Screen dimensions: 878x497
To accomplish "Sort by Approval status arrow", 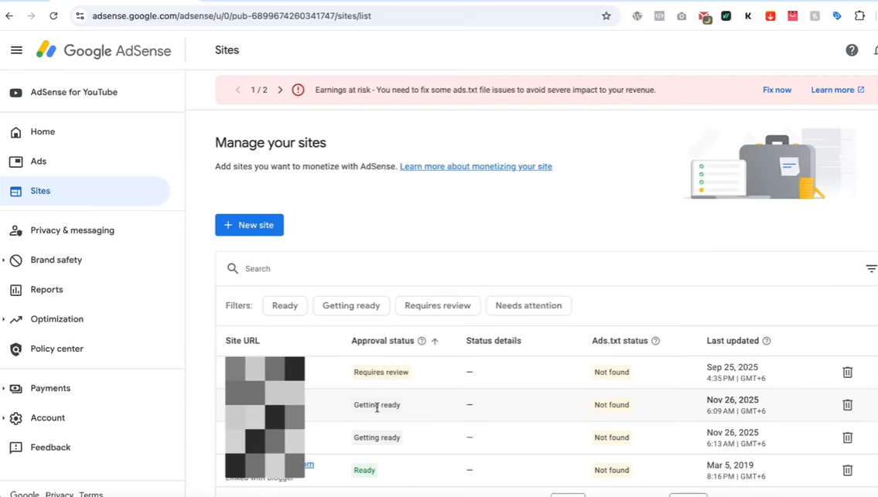I will click(x=435, y=341).
